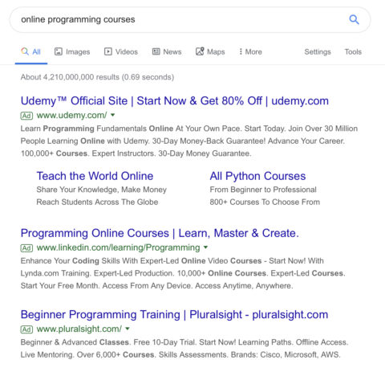Click the News tab newspaper icon
This screenshot has width=385, height=372.
tap(156, 51)
